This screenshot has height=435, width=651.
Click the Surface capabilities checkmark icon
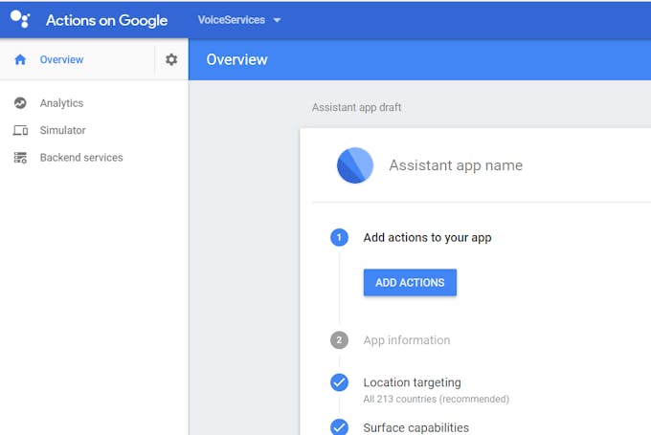point(339,427)
